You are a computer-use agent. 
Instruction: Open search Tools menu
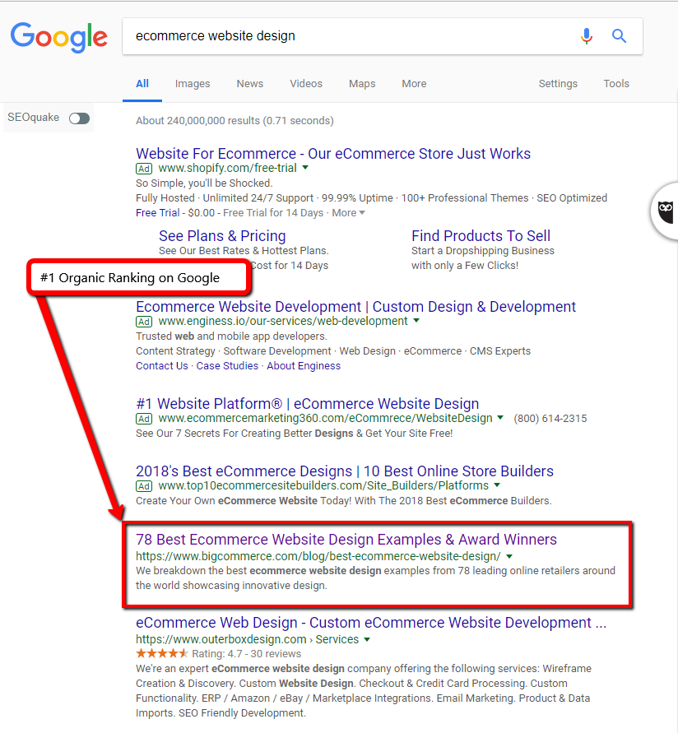615,84
